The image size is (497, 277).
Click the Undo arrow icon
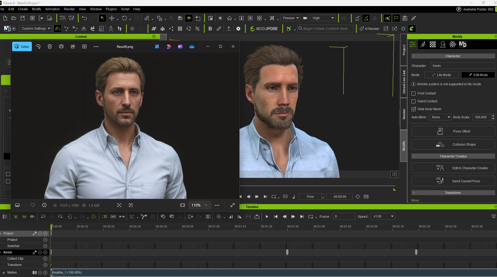84,18
